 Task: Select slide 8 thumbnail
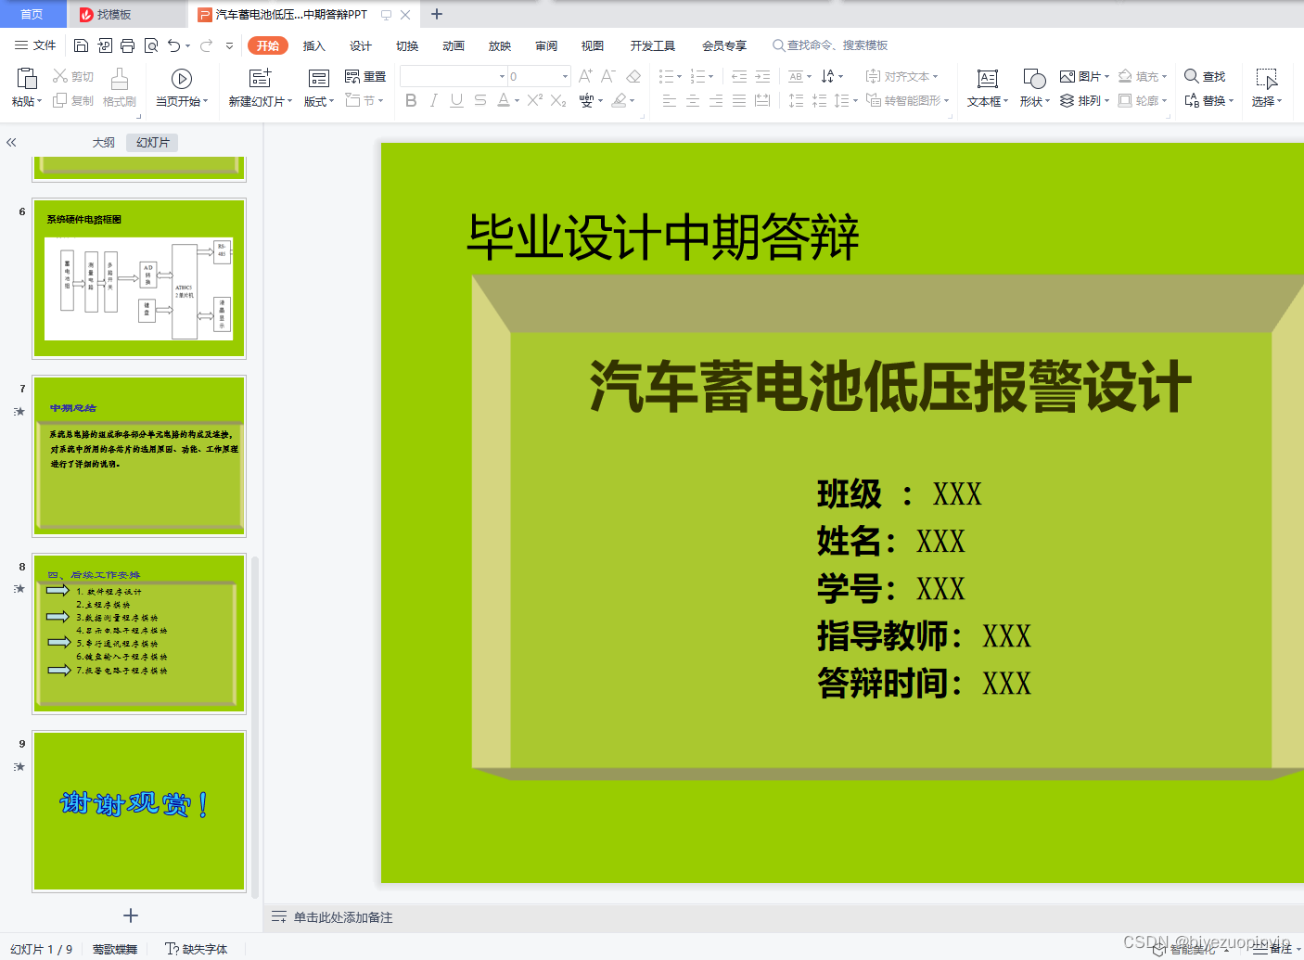coord(139,634)
